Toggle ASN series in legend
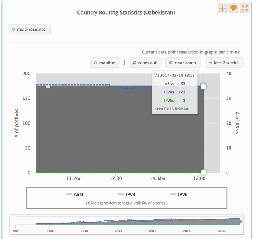This screenshot has height=239, width=253. click(x=75, y=194)
